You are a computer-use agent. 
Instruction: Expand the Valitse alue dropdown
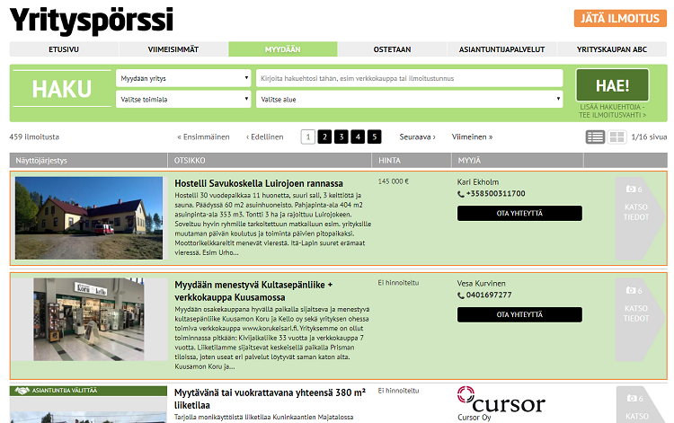(x=409, y=100)
